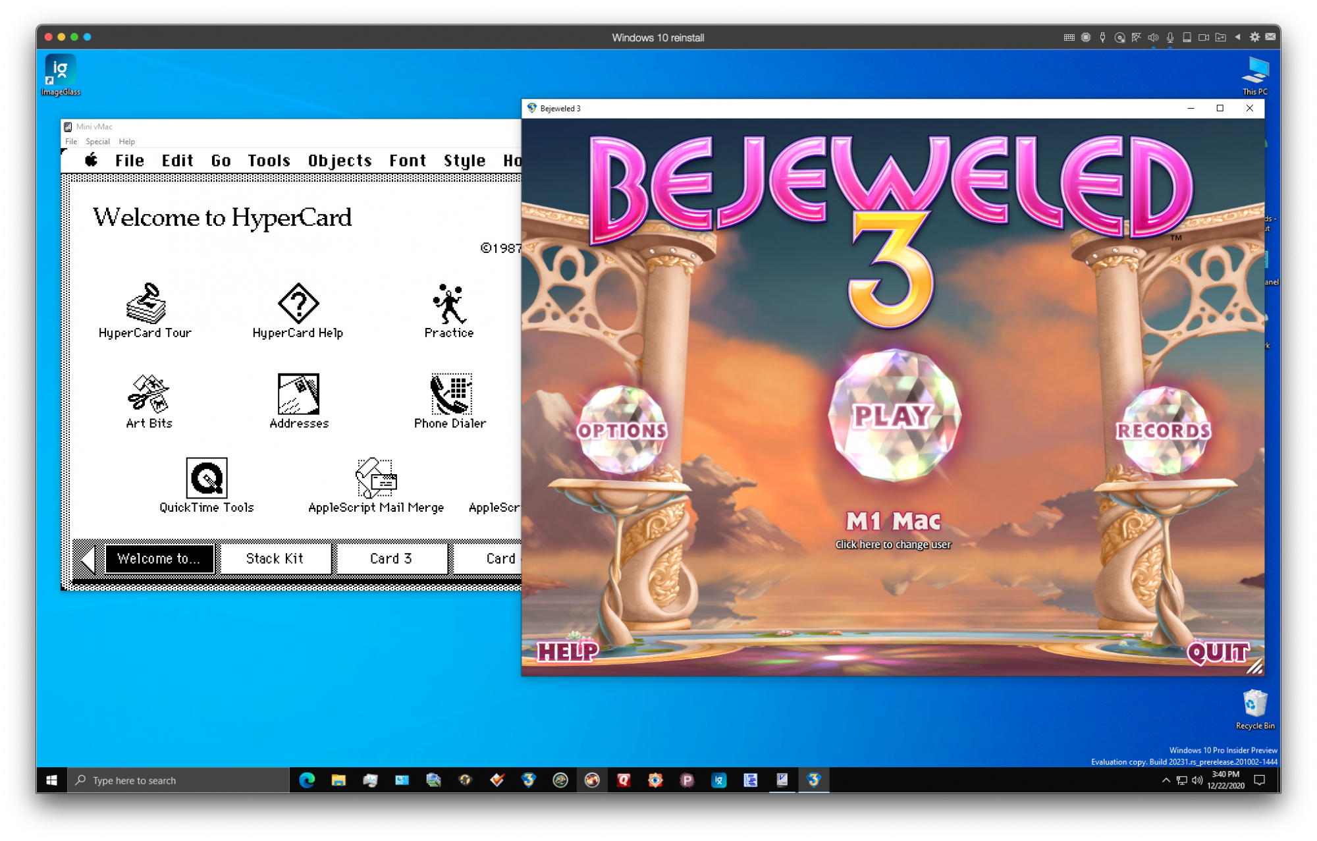This screenshot has width=1317, height=841.
Task: Click here to change user link
Action: [x=893, y=545]
